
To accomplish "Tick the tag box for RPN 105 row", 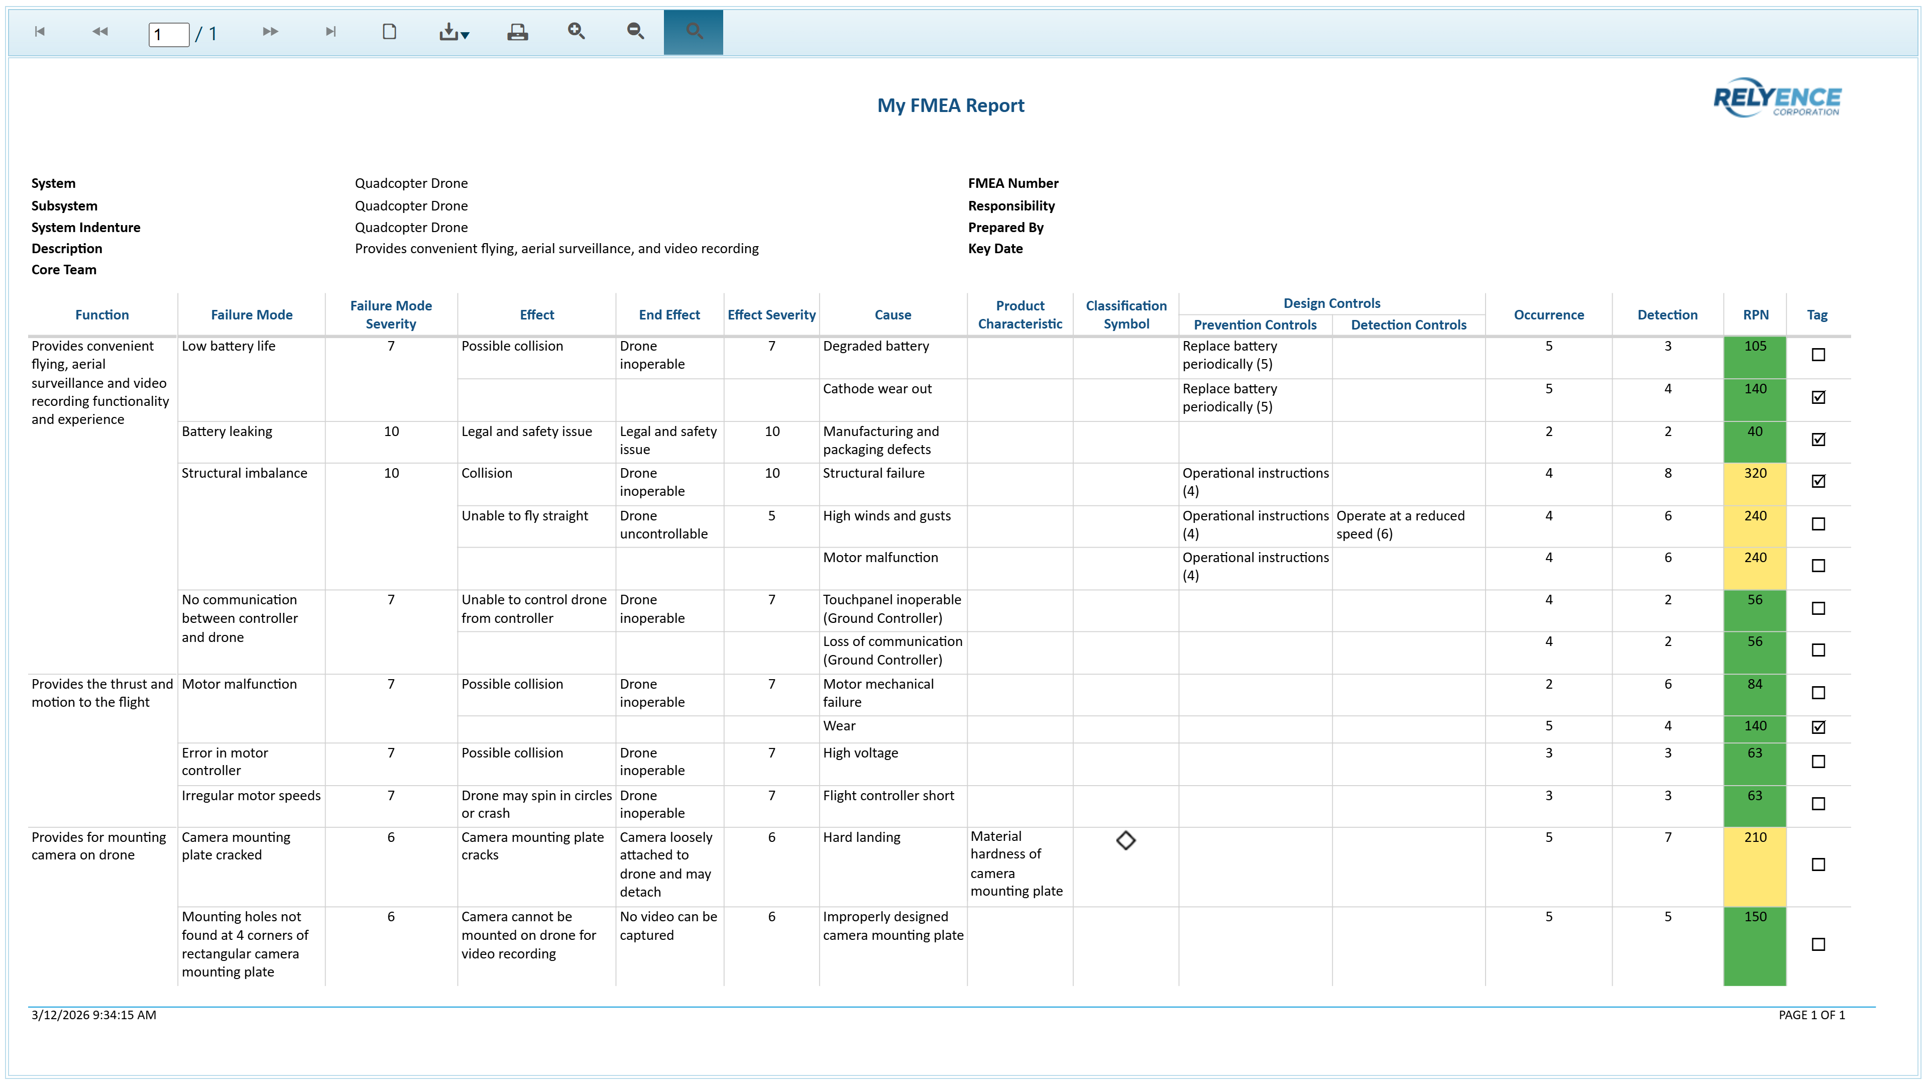I will (1819, 355).
